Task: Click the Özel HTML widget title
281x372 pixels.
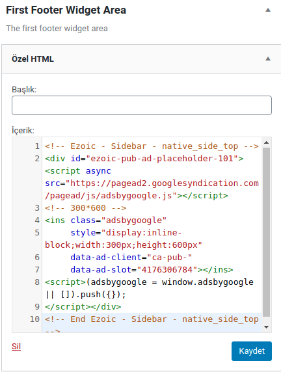Action: (33, 59)
